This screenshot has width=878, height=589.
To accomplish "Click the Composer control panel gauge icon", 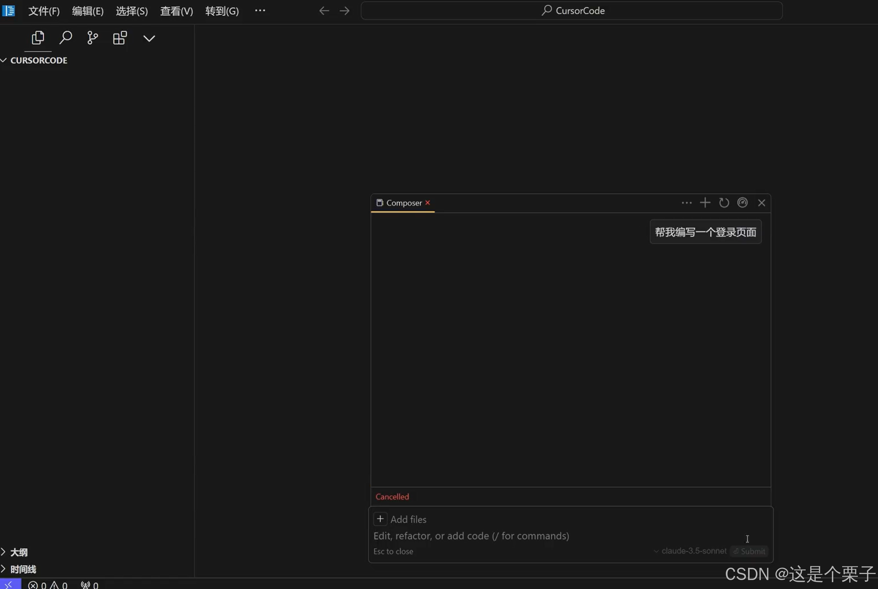I will pos(743,203).
